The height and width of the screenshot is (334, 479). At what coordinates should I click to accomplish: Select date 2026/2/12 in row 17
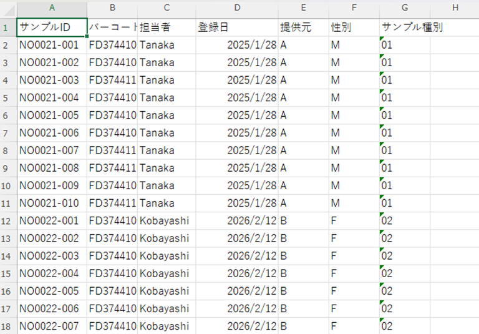[x=251, y=308]
